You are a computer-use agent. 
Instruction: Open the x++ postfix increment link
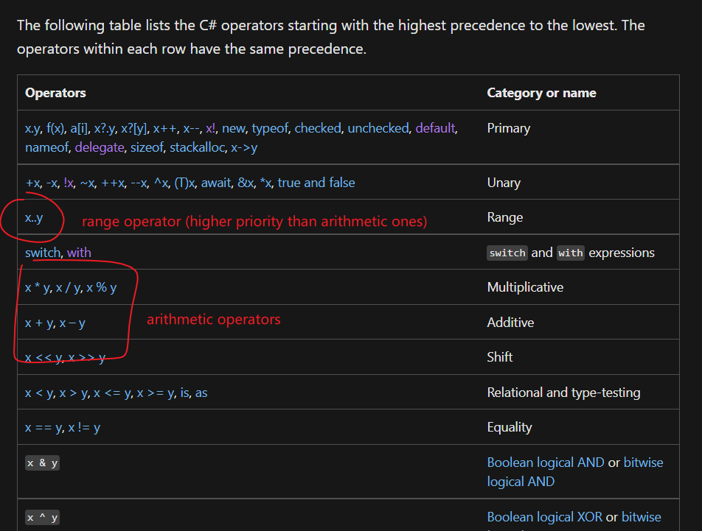pyautogui.click(x=164, y=129)
